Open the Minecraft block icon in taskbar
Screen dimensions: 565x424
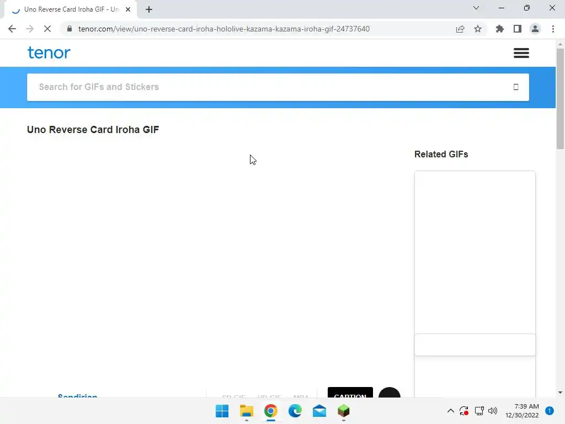(x=343, y=411)
